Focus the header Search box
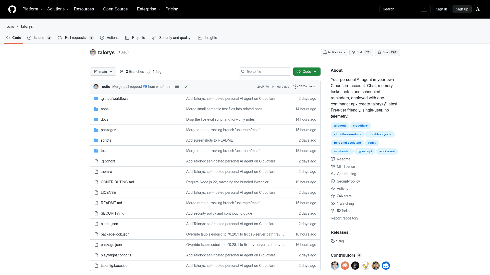 (405, 9)
